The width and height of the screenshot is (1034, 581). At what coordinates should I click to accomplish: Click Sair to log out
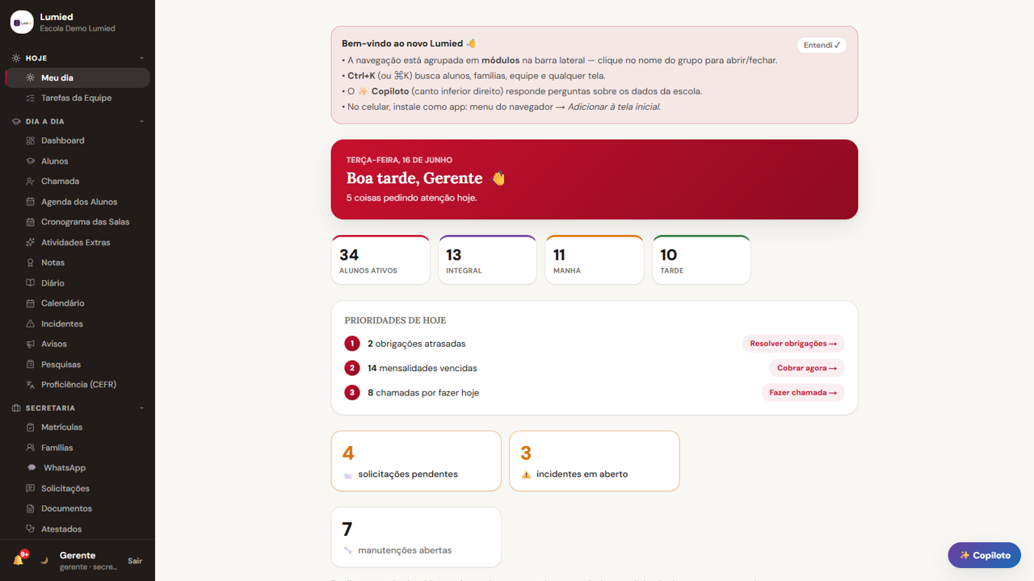[135, 561]
